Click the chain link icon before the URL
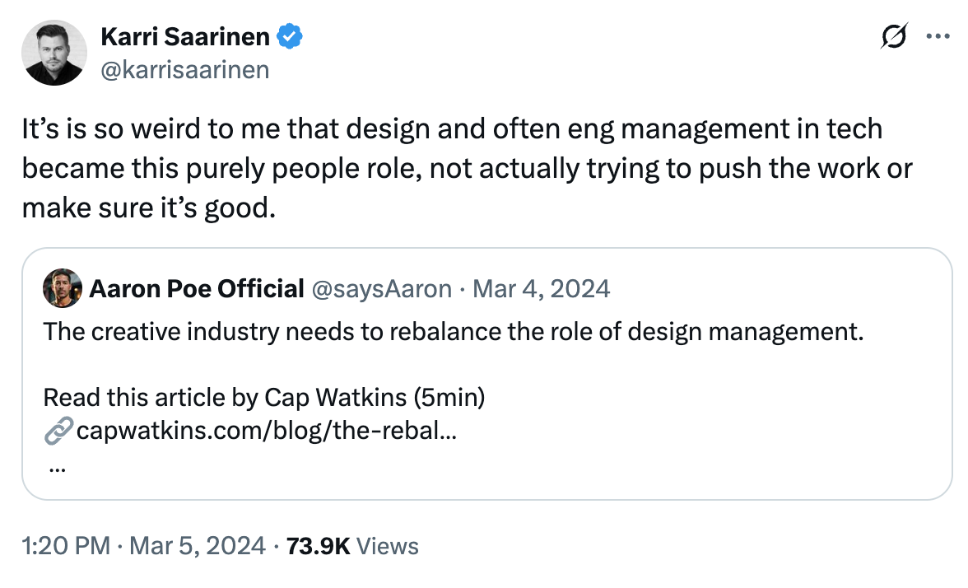 click(57, 431)
